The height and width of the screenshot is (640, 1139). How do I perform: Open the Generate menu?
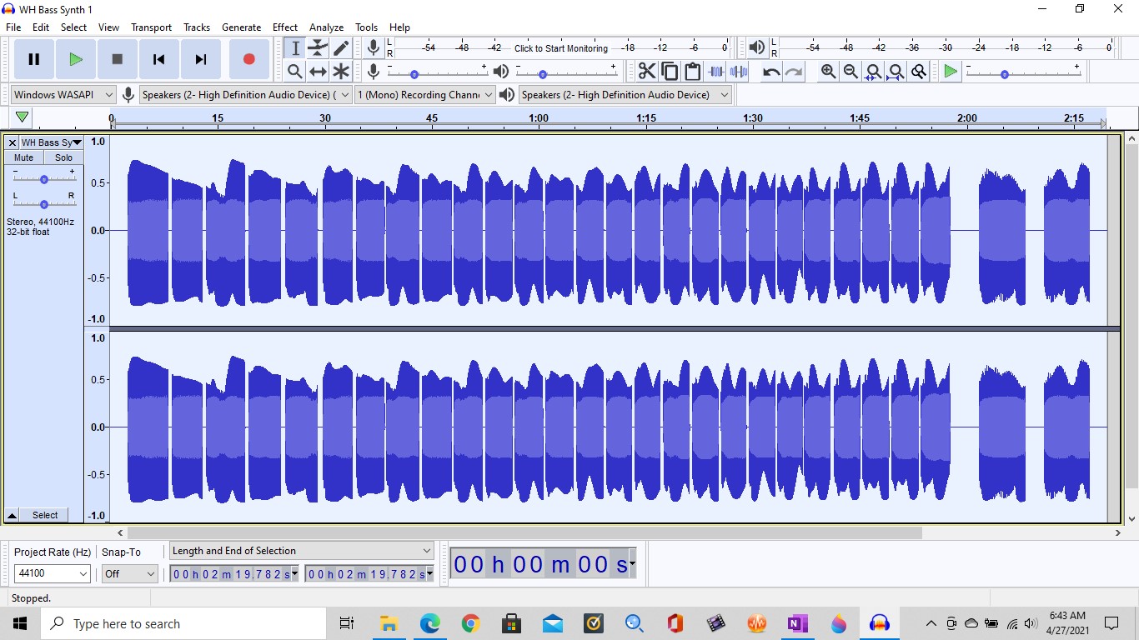click(x=241, y=27)
